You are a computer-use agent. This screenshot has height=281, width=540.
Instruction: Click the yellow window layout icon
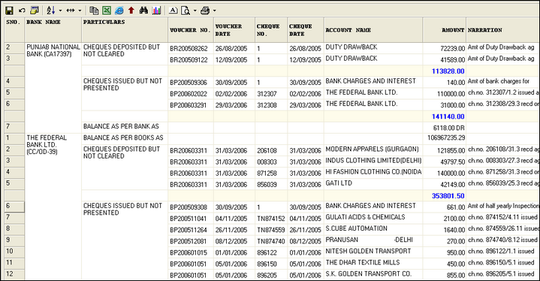coord(34,11)
